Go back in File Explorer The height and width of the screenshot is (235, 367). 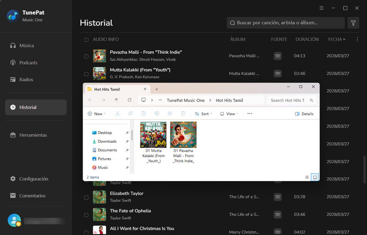point(90,100)
